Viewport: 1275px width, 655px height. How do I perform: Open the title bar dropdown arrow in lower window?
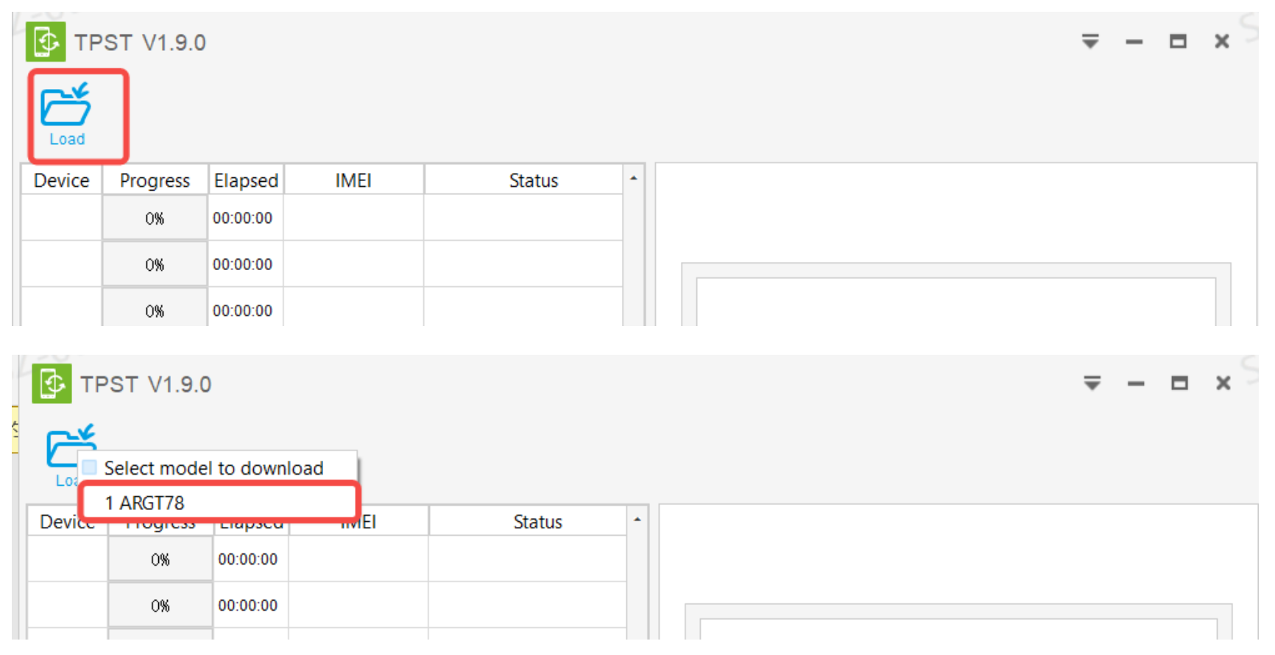[1092, 383]
